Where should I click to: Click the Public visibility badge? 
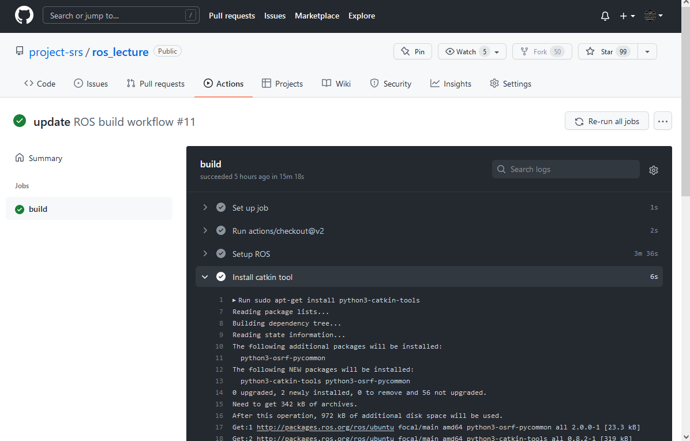[167, 51]
